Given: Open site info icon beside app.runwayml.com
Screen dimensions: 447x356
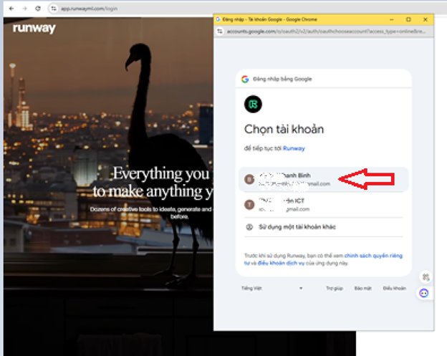Looking at the screenshot, I should click(53, 8).
